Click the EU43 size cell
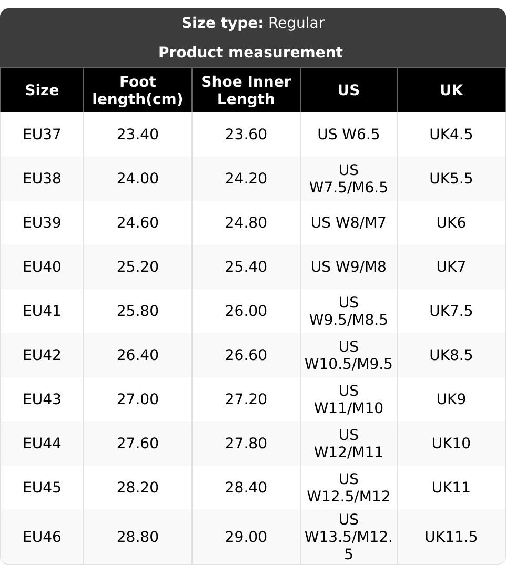Screen dimensions: 506x565 [x=42, y=399]
